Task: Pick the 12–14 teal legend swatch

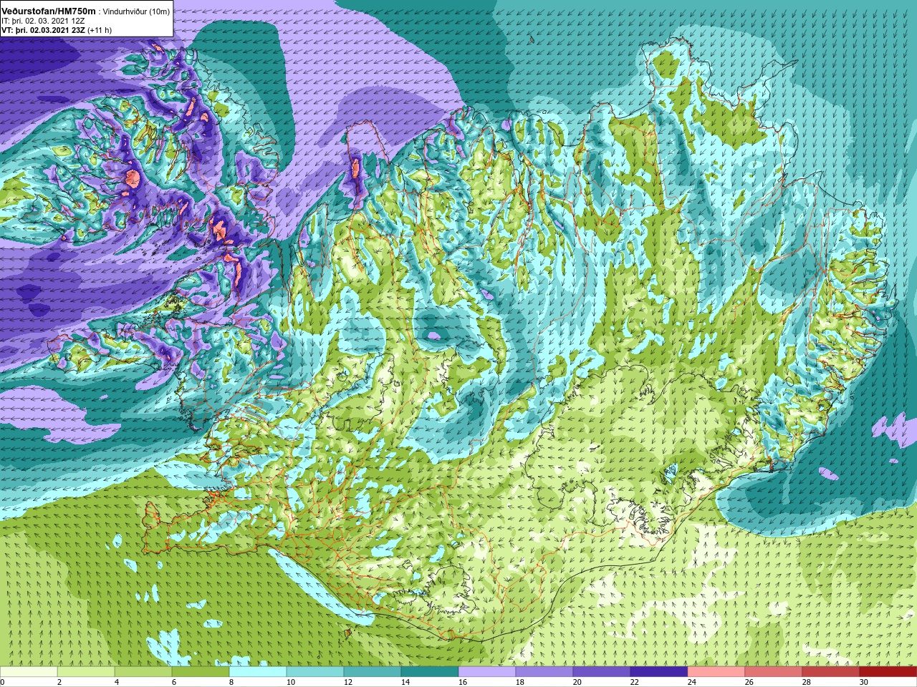Action: (x=373, y=671)
